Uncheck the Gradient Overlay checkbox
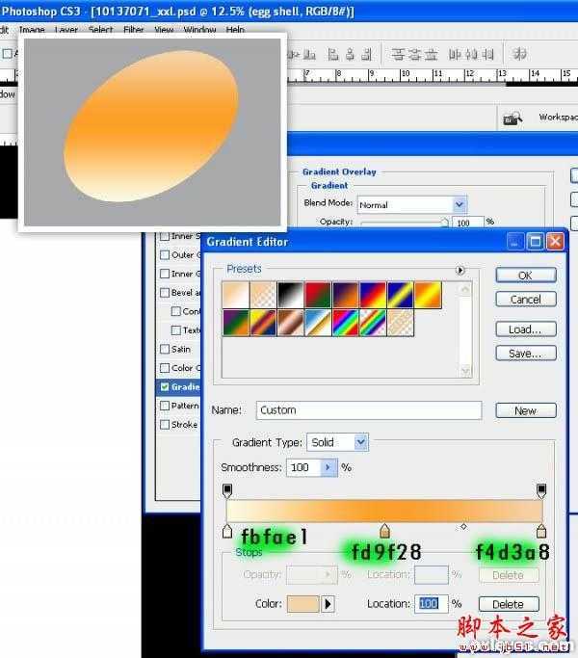The image size is (578, 658). pos(164,386)
